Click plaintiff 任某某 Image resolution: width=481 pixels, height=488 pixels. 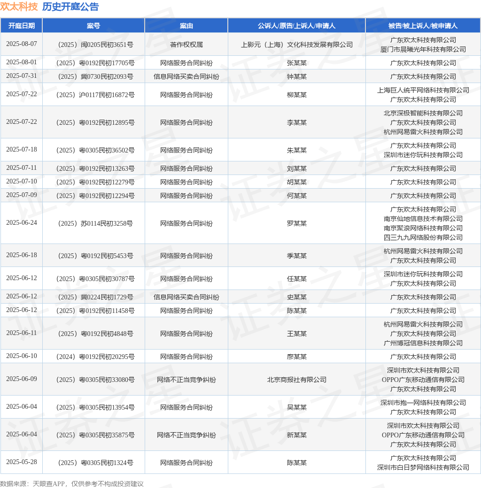(x=296, y=279)
